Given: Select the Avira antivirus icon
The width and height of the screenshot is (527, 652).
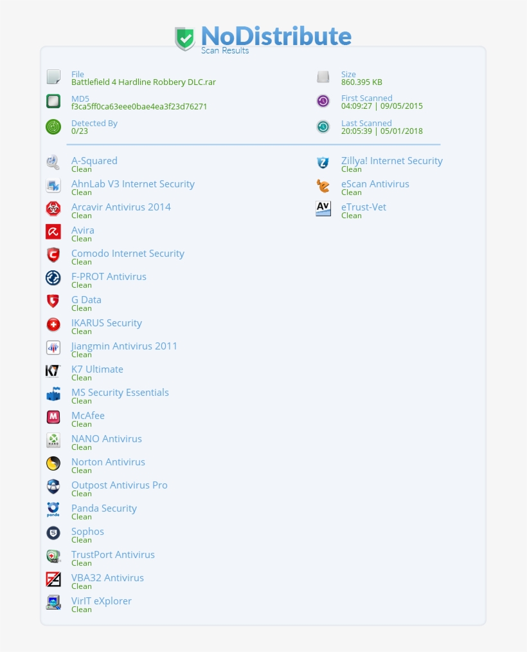Looking at the screenshot, I should coord(53,231).
